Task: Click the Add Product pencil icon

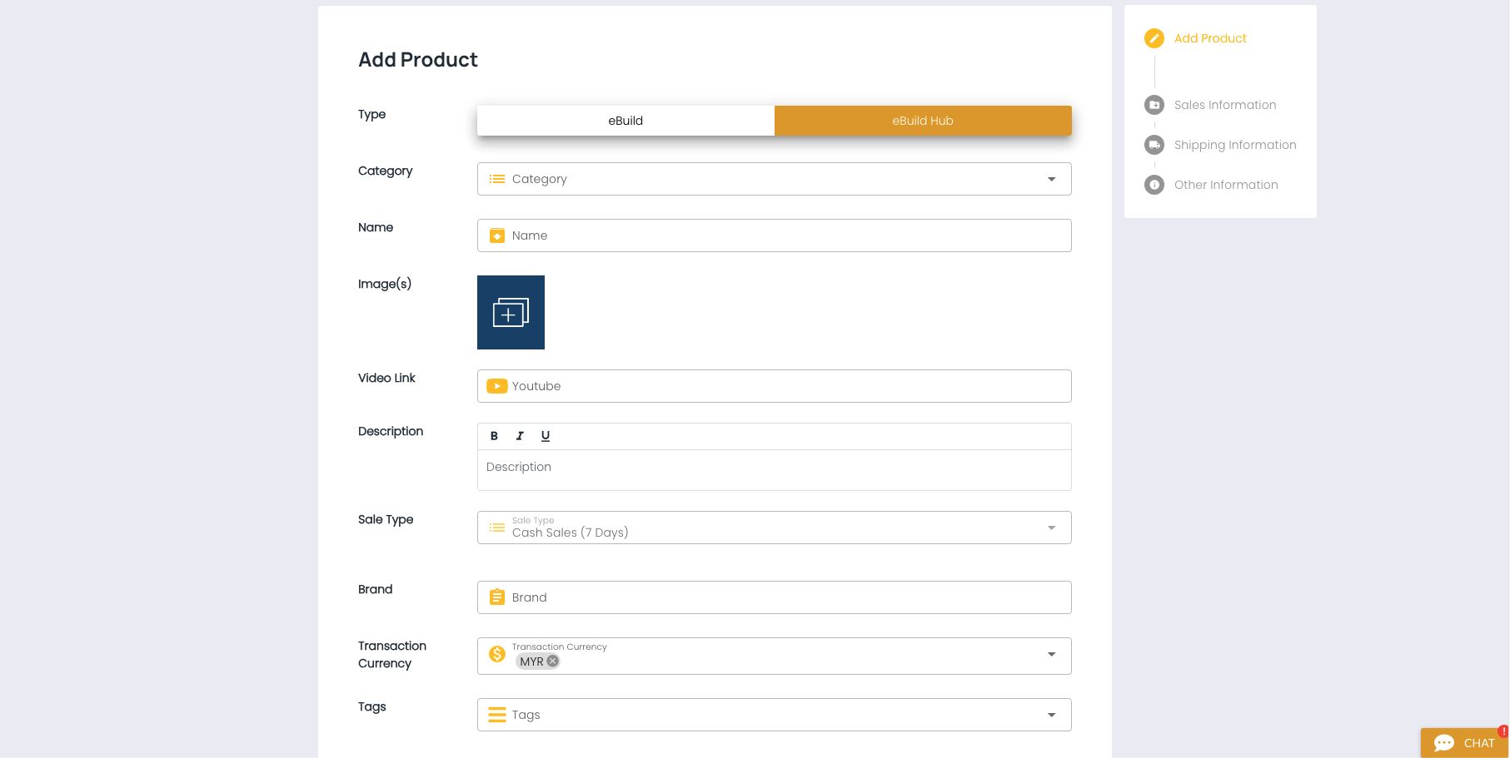Action: tap(1154, 38)
